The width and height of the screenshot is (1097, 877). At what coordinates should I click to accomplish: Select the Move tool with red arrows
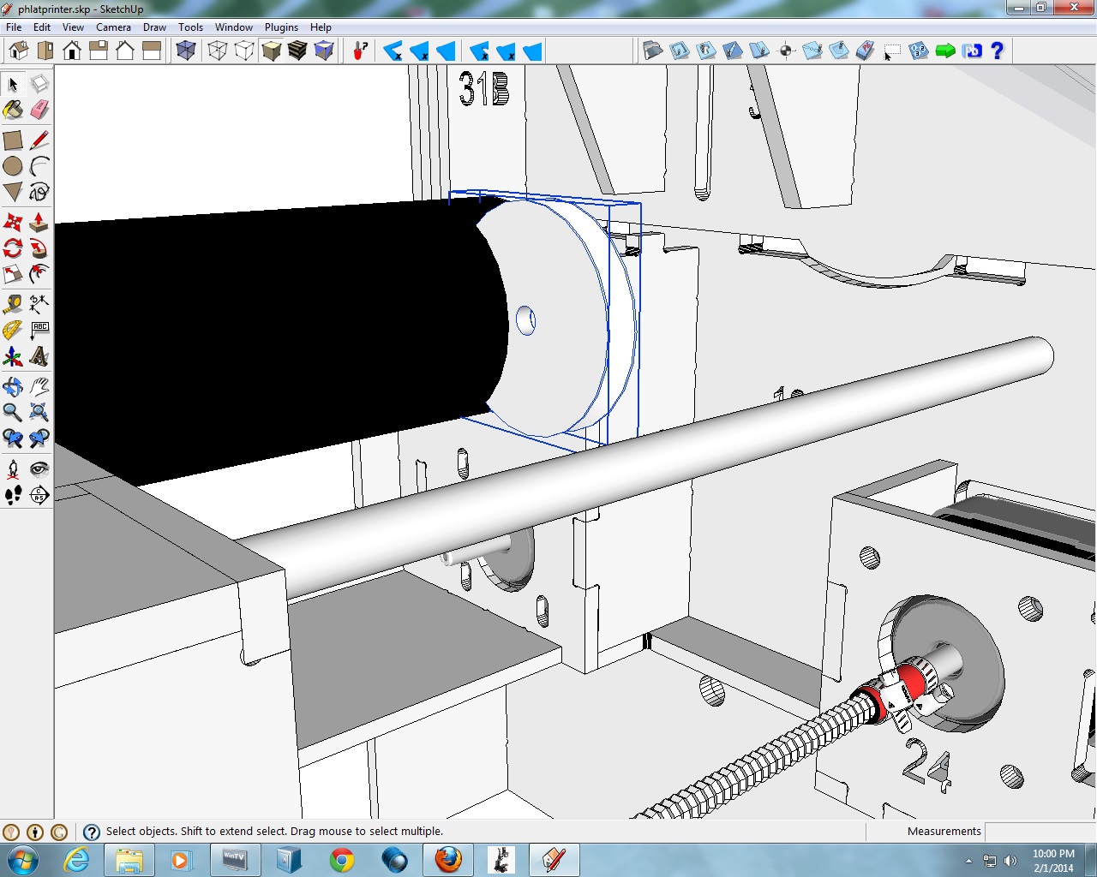point(13,223)
